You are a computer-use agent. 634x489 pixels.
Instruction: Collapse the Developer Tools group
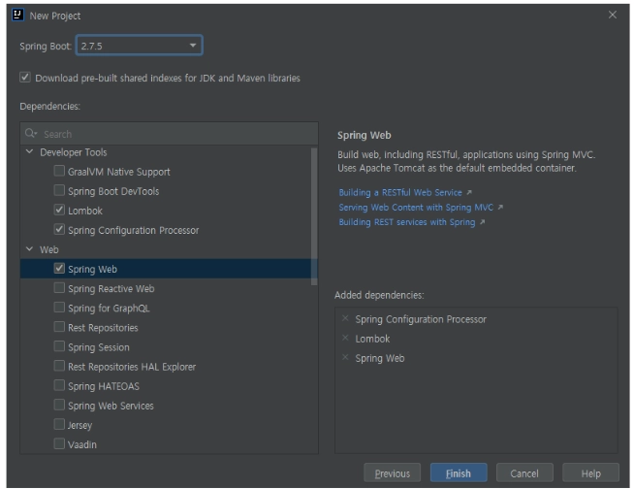point(29,151)
